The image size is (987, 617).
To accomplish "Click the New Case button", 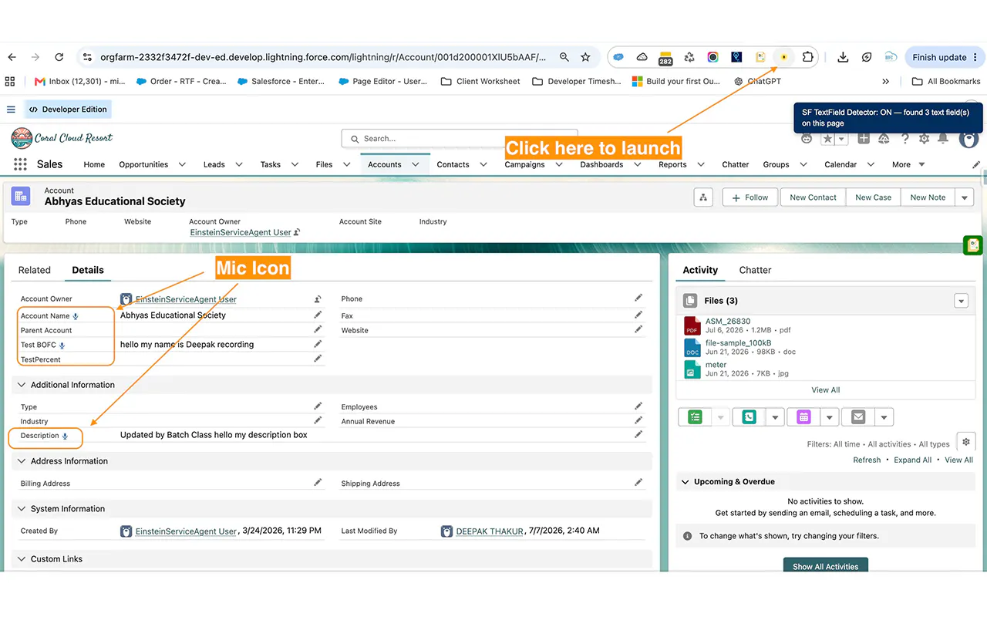I will tap(873, 197).
